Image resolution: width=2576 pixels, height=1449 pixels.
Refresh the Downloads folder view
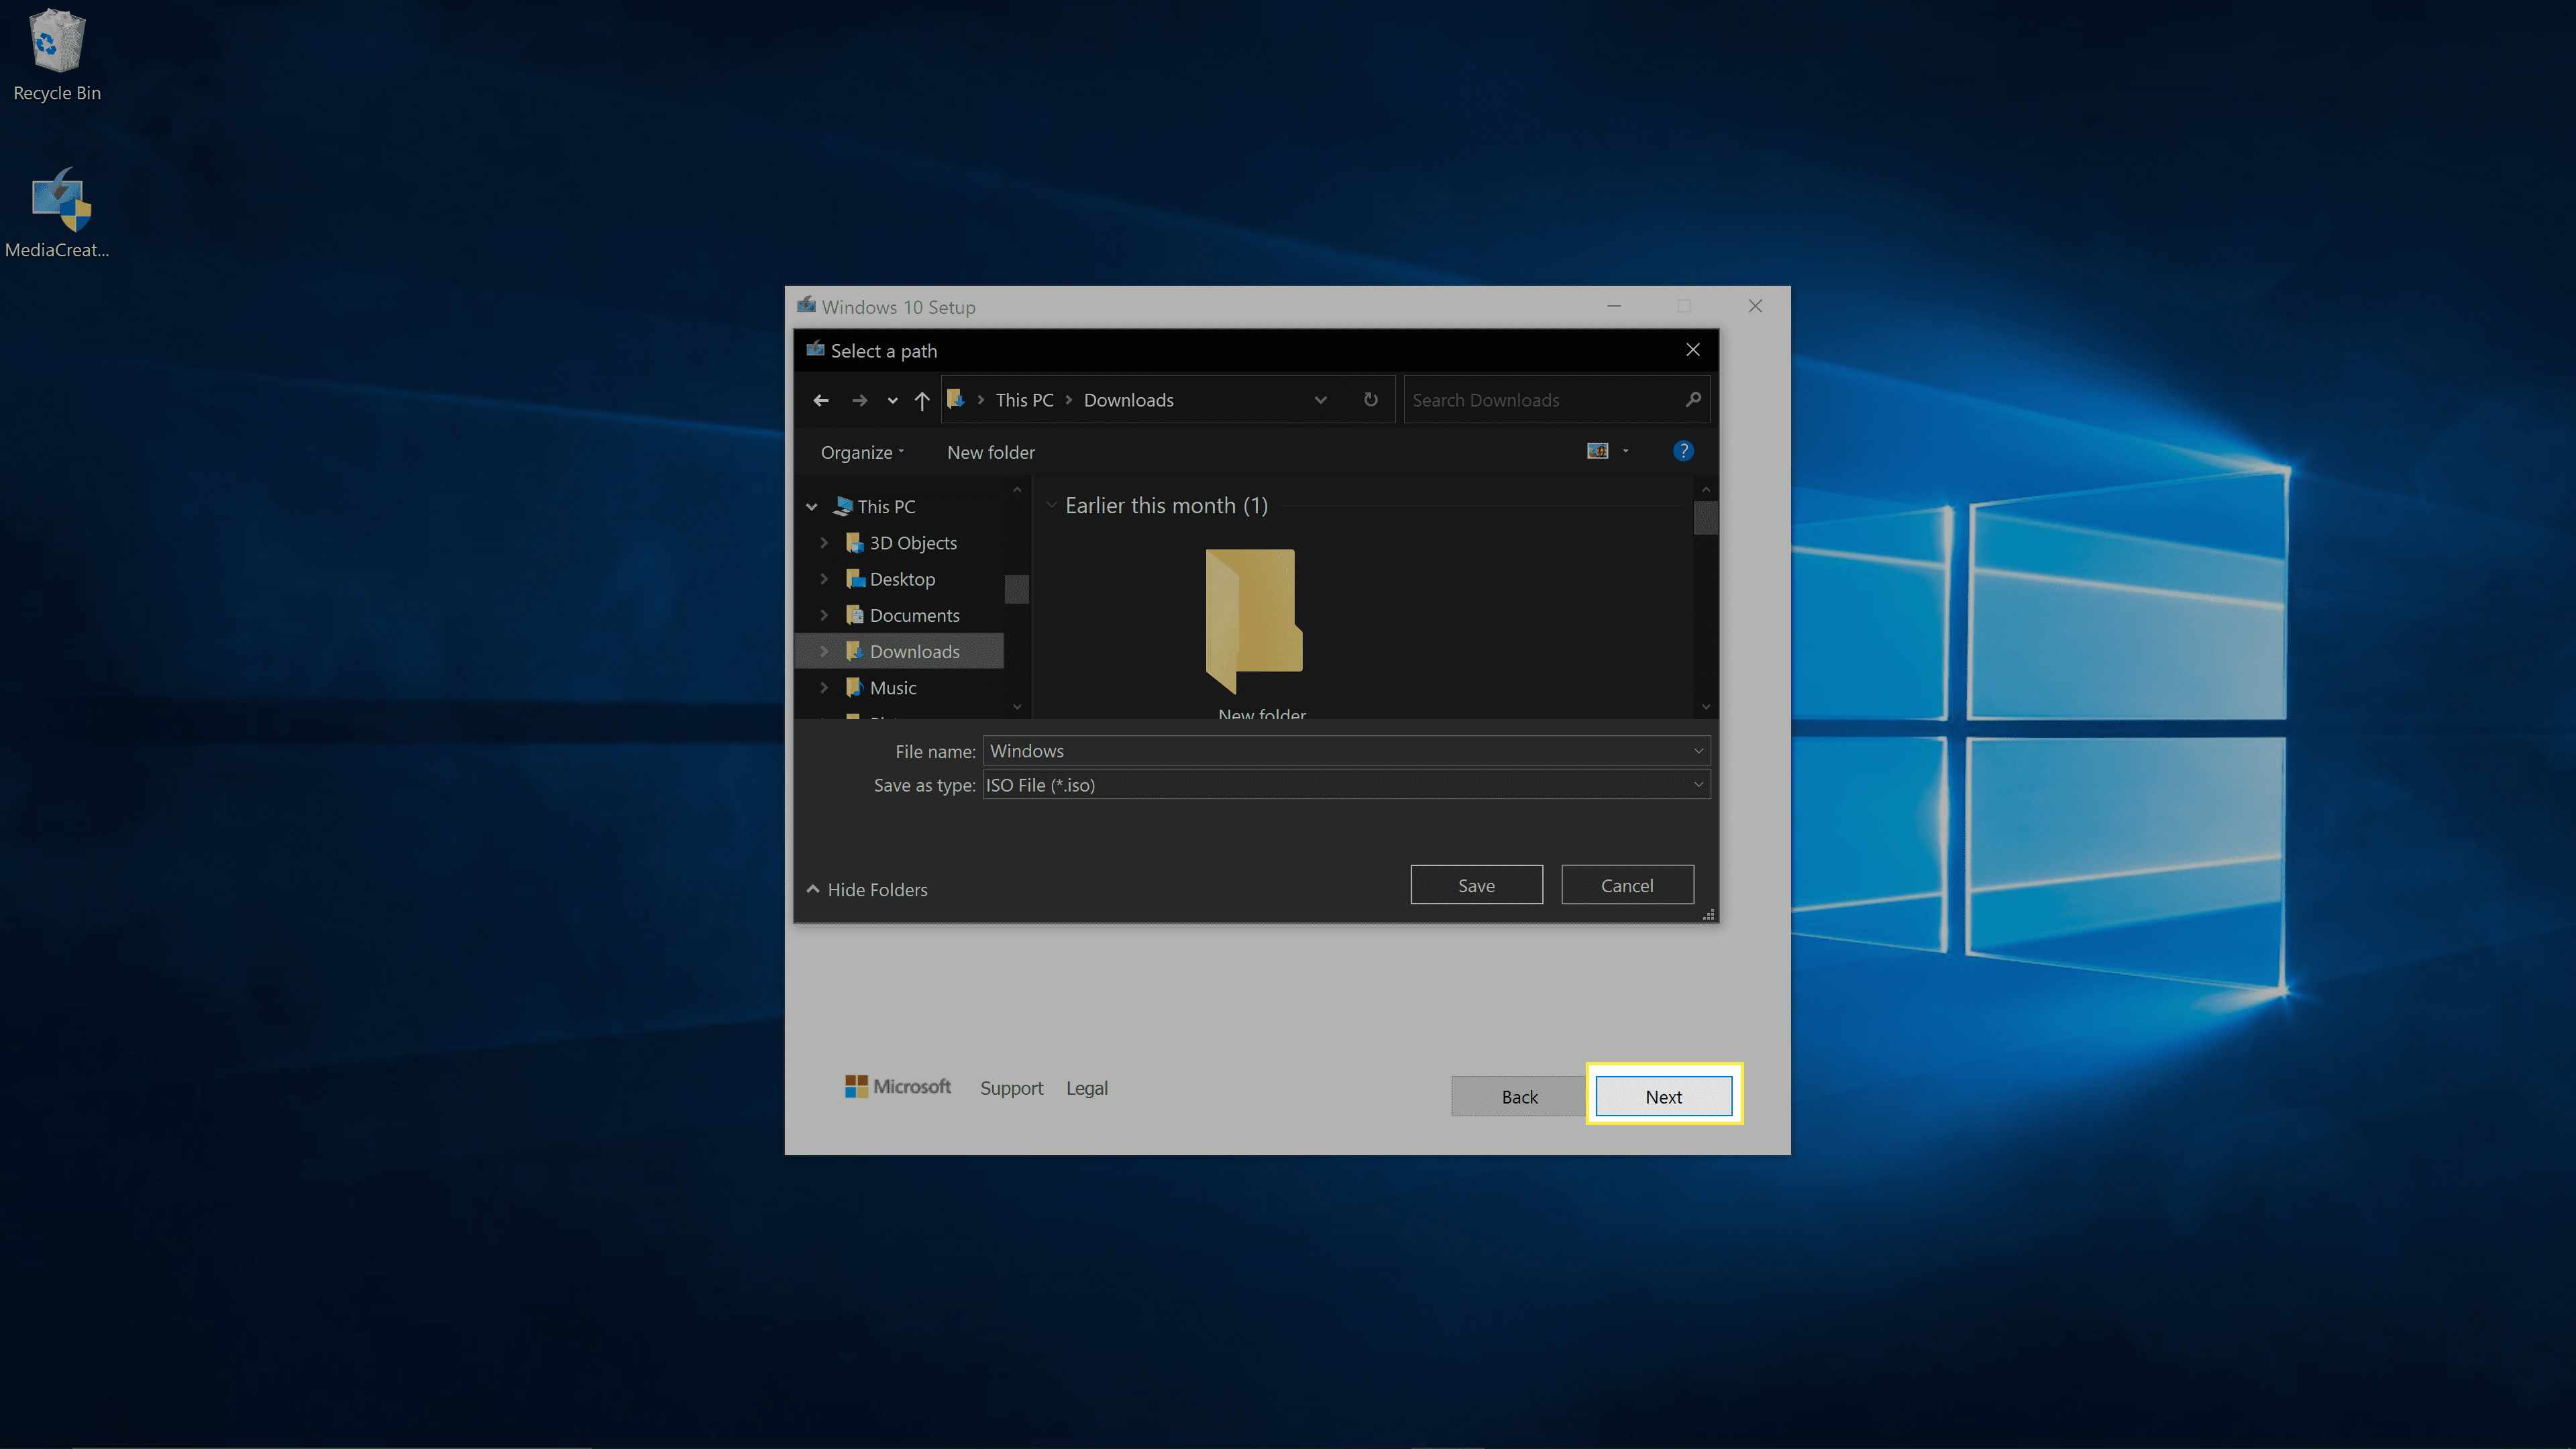1370,399
